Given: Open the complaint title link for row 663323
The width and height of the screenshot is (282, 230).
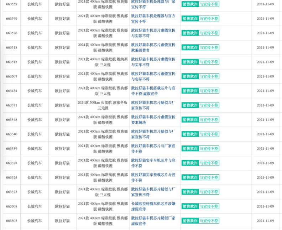Looking at the screenshot, I should pyautogui.click(x=153, y=192).
